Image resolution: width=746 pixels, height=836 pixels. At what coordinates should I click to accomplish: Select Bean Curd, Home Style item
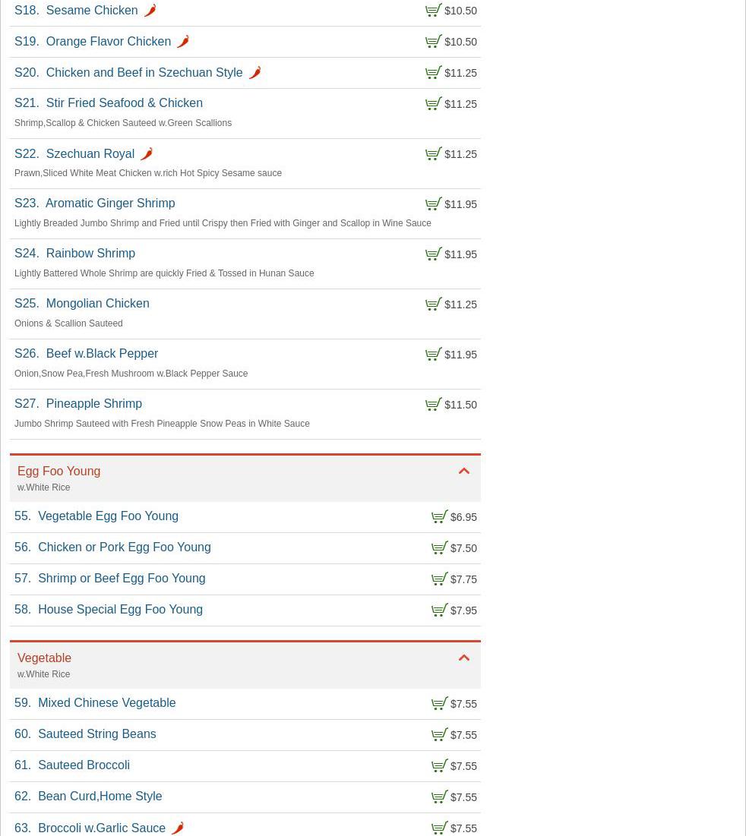click(100, 797)
